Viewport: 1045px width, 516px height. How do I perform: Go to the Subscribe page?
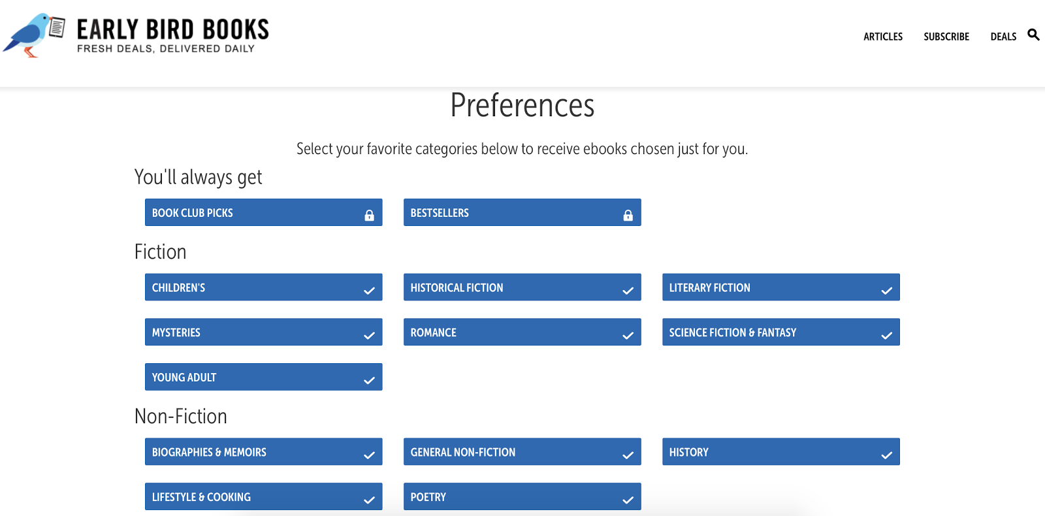coord(946,37)
